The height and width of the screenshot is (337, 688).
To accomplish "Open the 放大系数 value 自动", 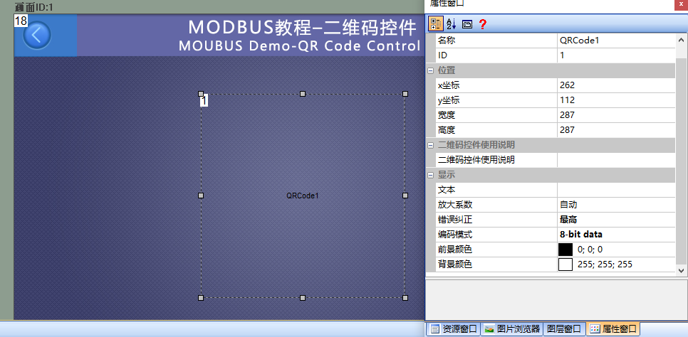I will point(616,205).
